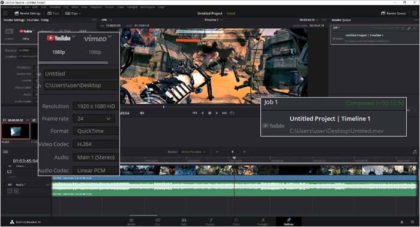The height and width of the screenshot is (227, 420).
Task: Zoom out timeline with minus button
Action: (217, 152)
